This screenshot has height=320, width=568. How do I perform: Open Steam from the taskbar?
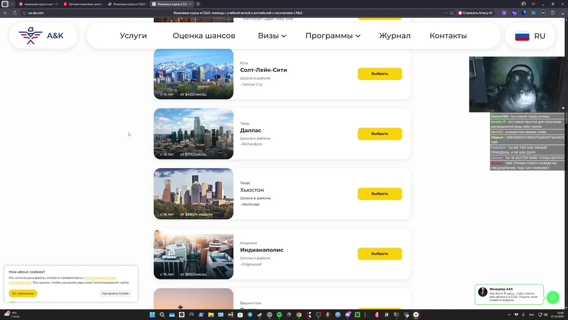point(259,315)
